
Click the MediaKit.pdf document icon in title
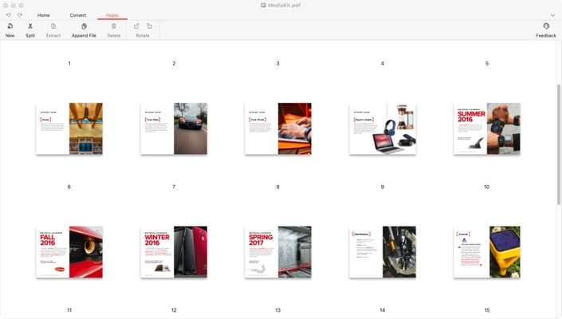pyautogui.click(x=263, y=5)
